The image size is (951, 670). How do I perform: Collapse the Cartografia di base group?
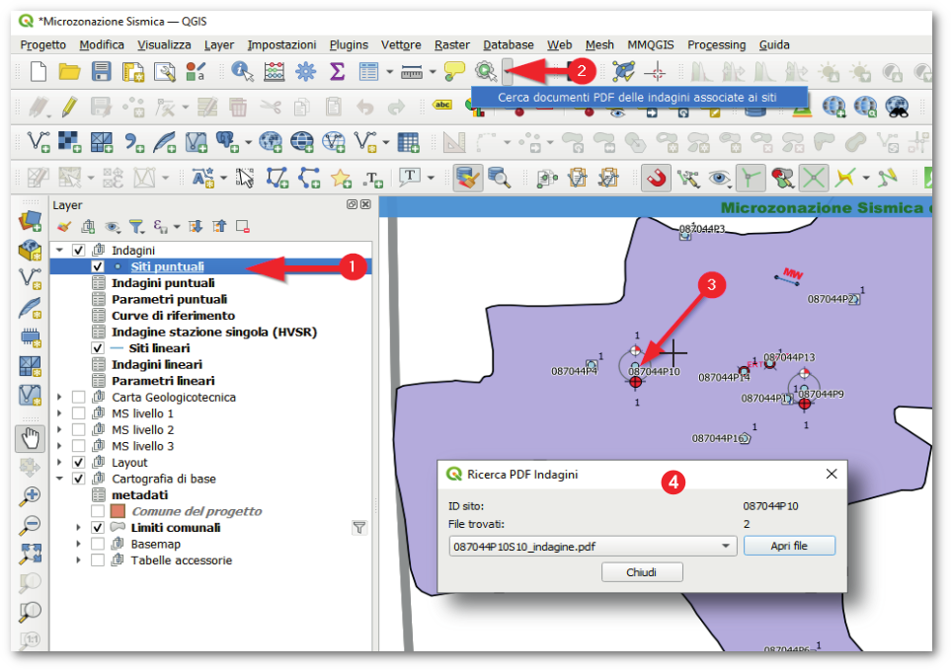pyautogui.click(x=59, y=479)
